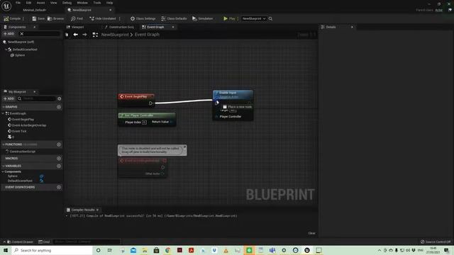Collapse the disabled node comment bubble

(x=184, y=147)
